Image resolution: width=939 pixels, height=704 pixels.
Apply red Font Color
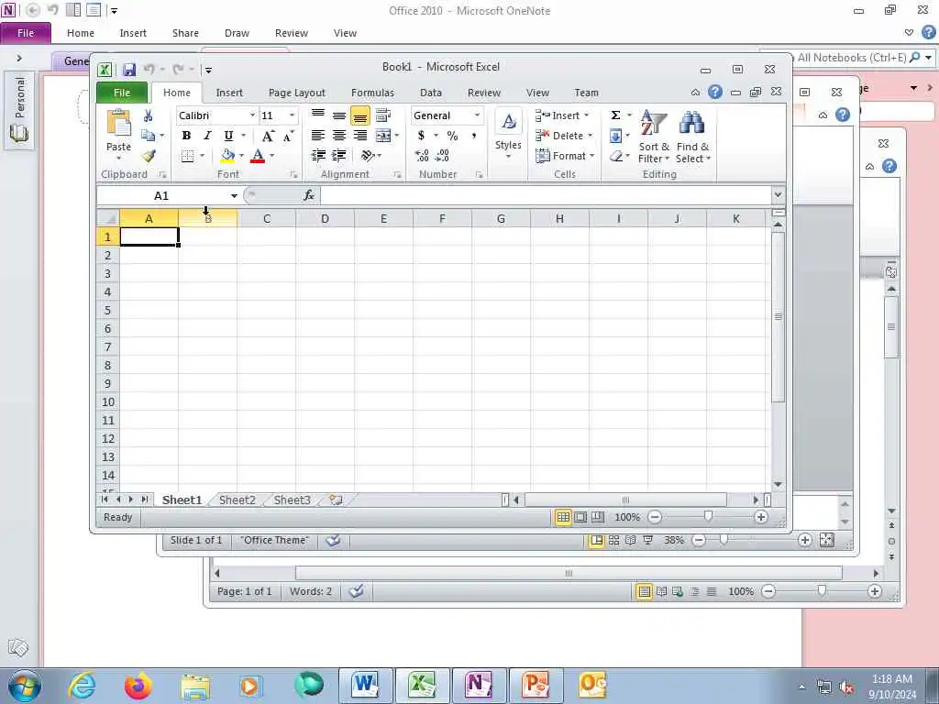258,156
